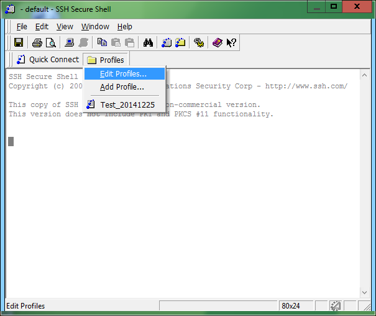Screen dimensions: 376x316
Task: Click the scrollbar up arrow
Action: (x=364, y=75)
